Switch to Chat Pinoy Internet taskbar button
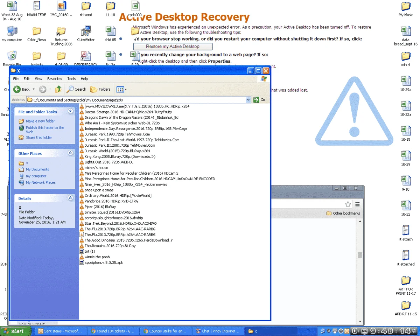 (x=218, y=331)
